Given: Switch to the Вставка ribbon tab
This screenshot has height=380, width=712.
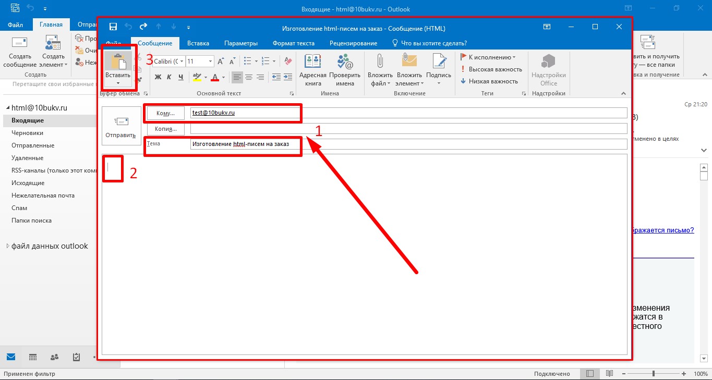Looking at the screenshot, I should [198, 43].
